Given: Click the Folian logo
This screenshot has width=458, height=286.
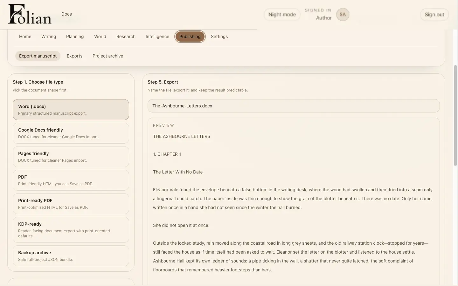Looking at the screenshot, I should (30, 14).
